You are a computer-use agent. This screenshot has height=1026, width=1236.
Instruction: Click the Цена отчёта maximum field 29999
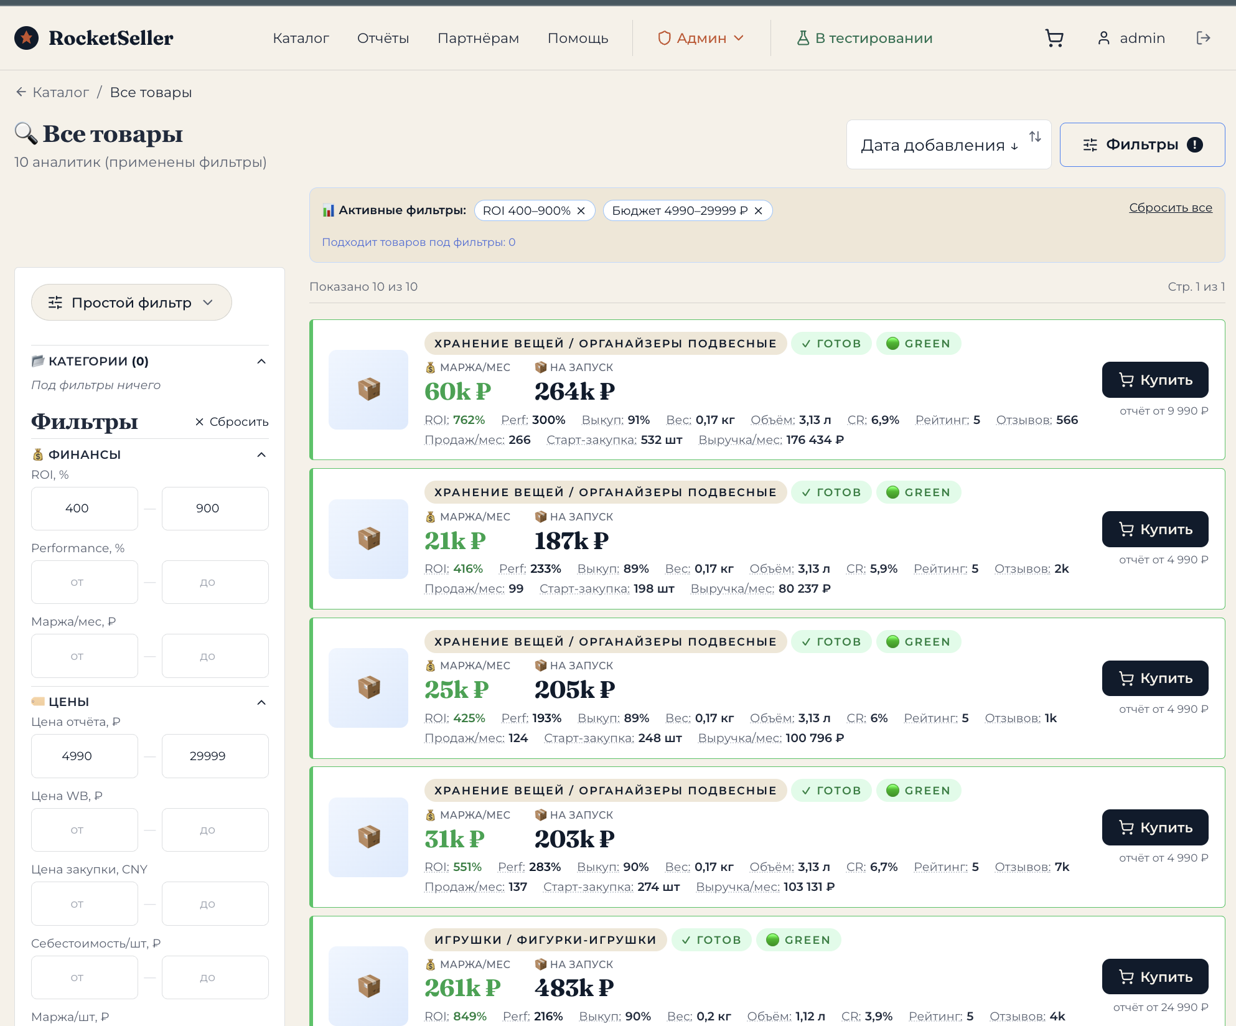click(215, 756)
